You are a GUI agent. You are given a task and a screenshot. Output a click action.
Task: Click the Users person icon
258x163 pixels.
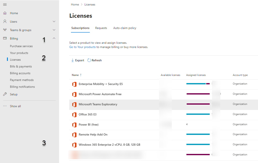click(5, 22)
